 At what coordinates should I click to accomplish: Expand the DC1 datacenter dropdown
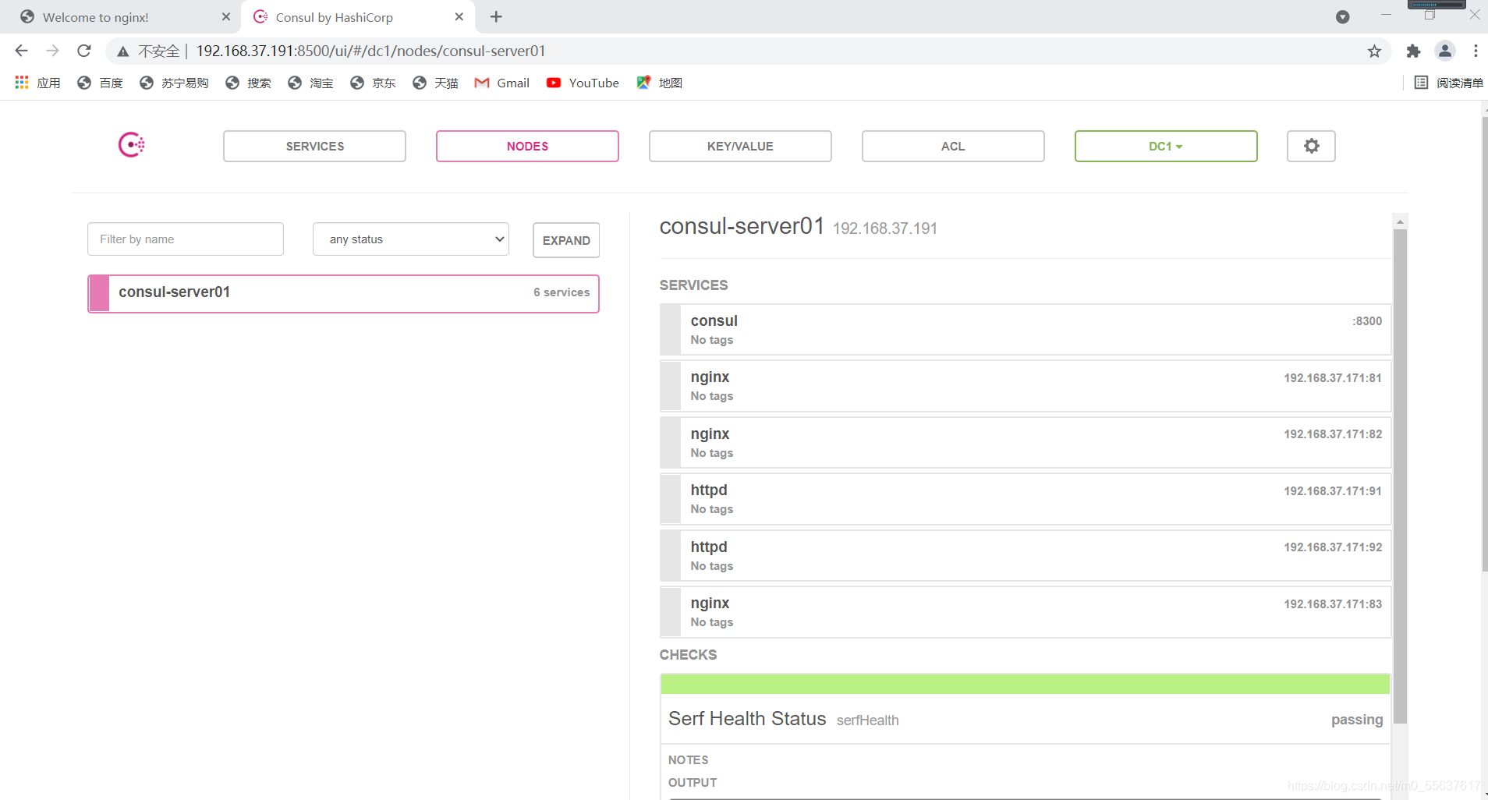(x=1166, y=146)
